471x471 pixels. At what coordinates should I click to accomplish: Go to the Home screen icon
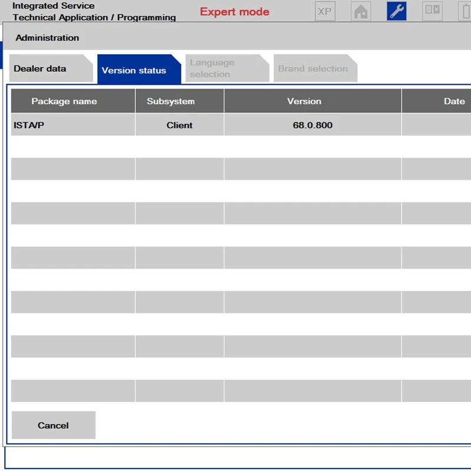point(361,11)
